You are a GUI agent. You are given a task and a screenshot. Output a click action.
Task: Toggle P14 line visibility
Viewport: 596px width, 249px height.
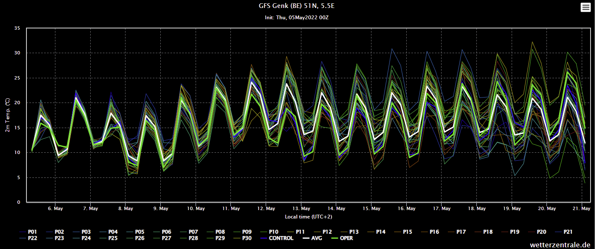coord(376,231)
